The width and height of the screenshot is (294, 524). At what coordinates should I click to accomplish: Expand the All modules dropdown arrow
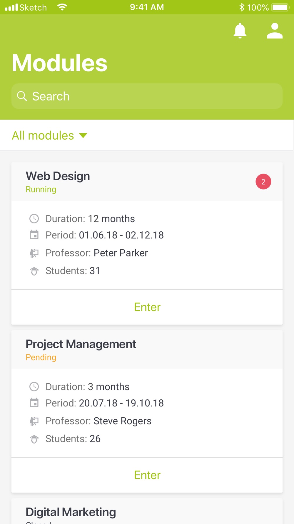[x=83, y=136]
